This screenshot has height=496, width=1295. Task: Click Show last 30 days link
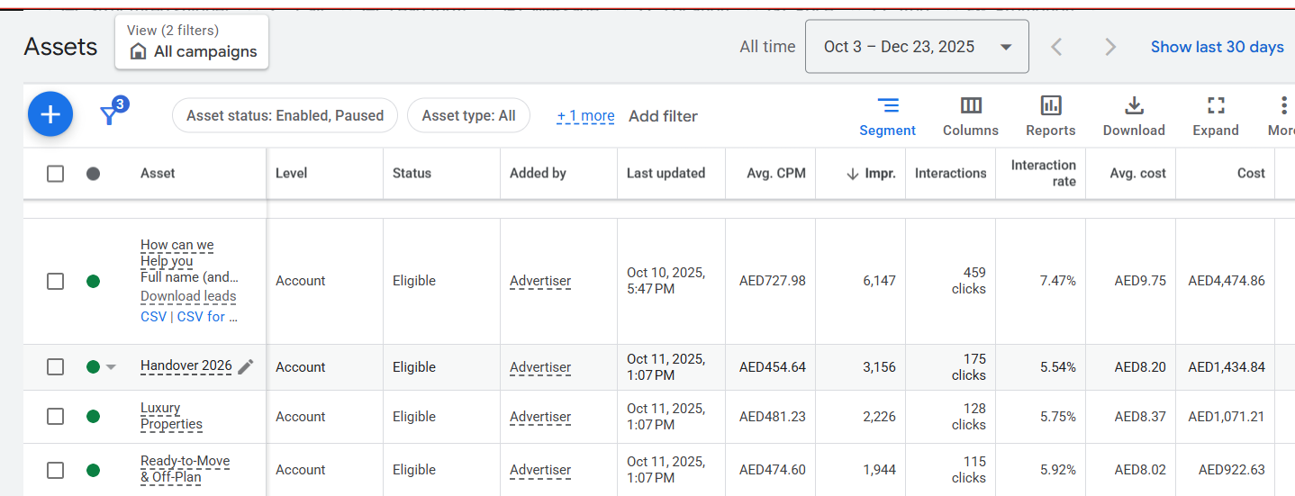pyautogui.click(x=1217, y=47)
